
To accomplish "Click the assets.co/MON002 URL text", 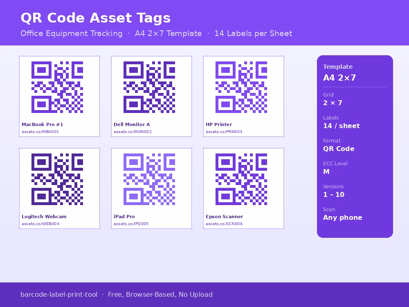I will [133, 132].
